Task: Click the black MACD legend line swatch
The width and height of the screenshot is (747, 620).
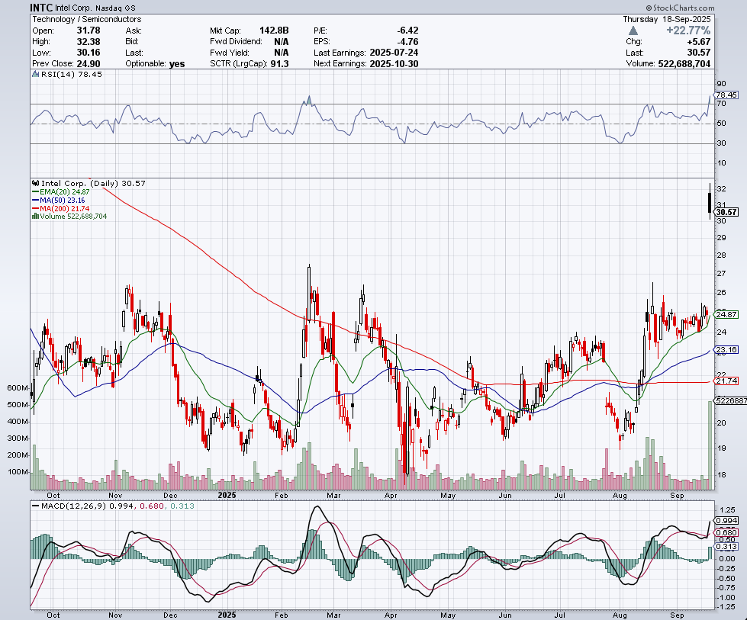Action: point(35,506)
